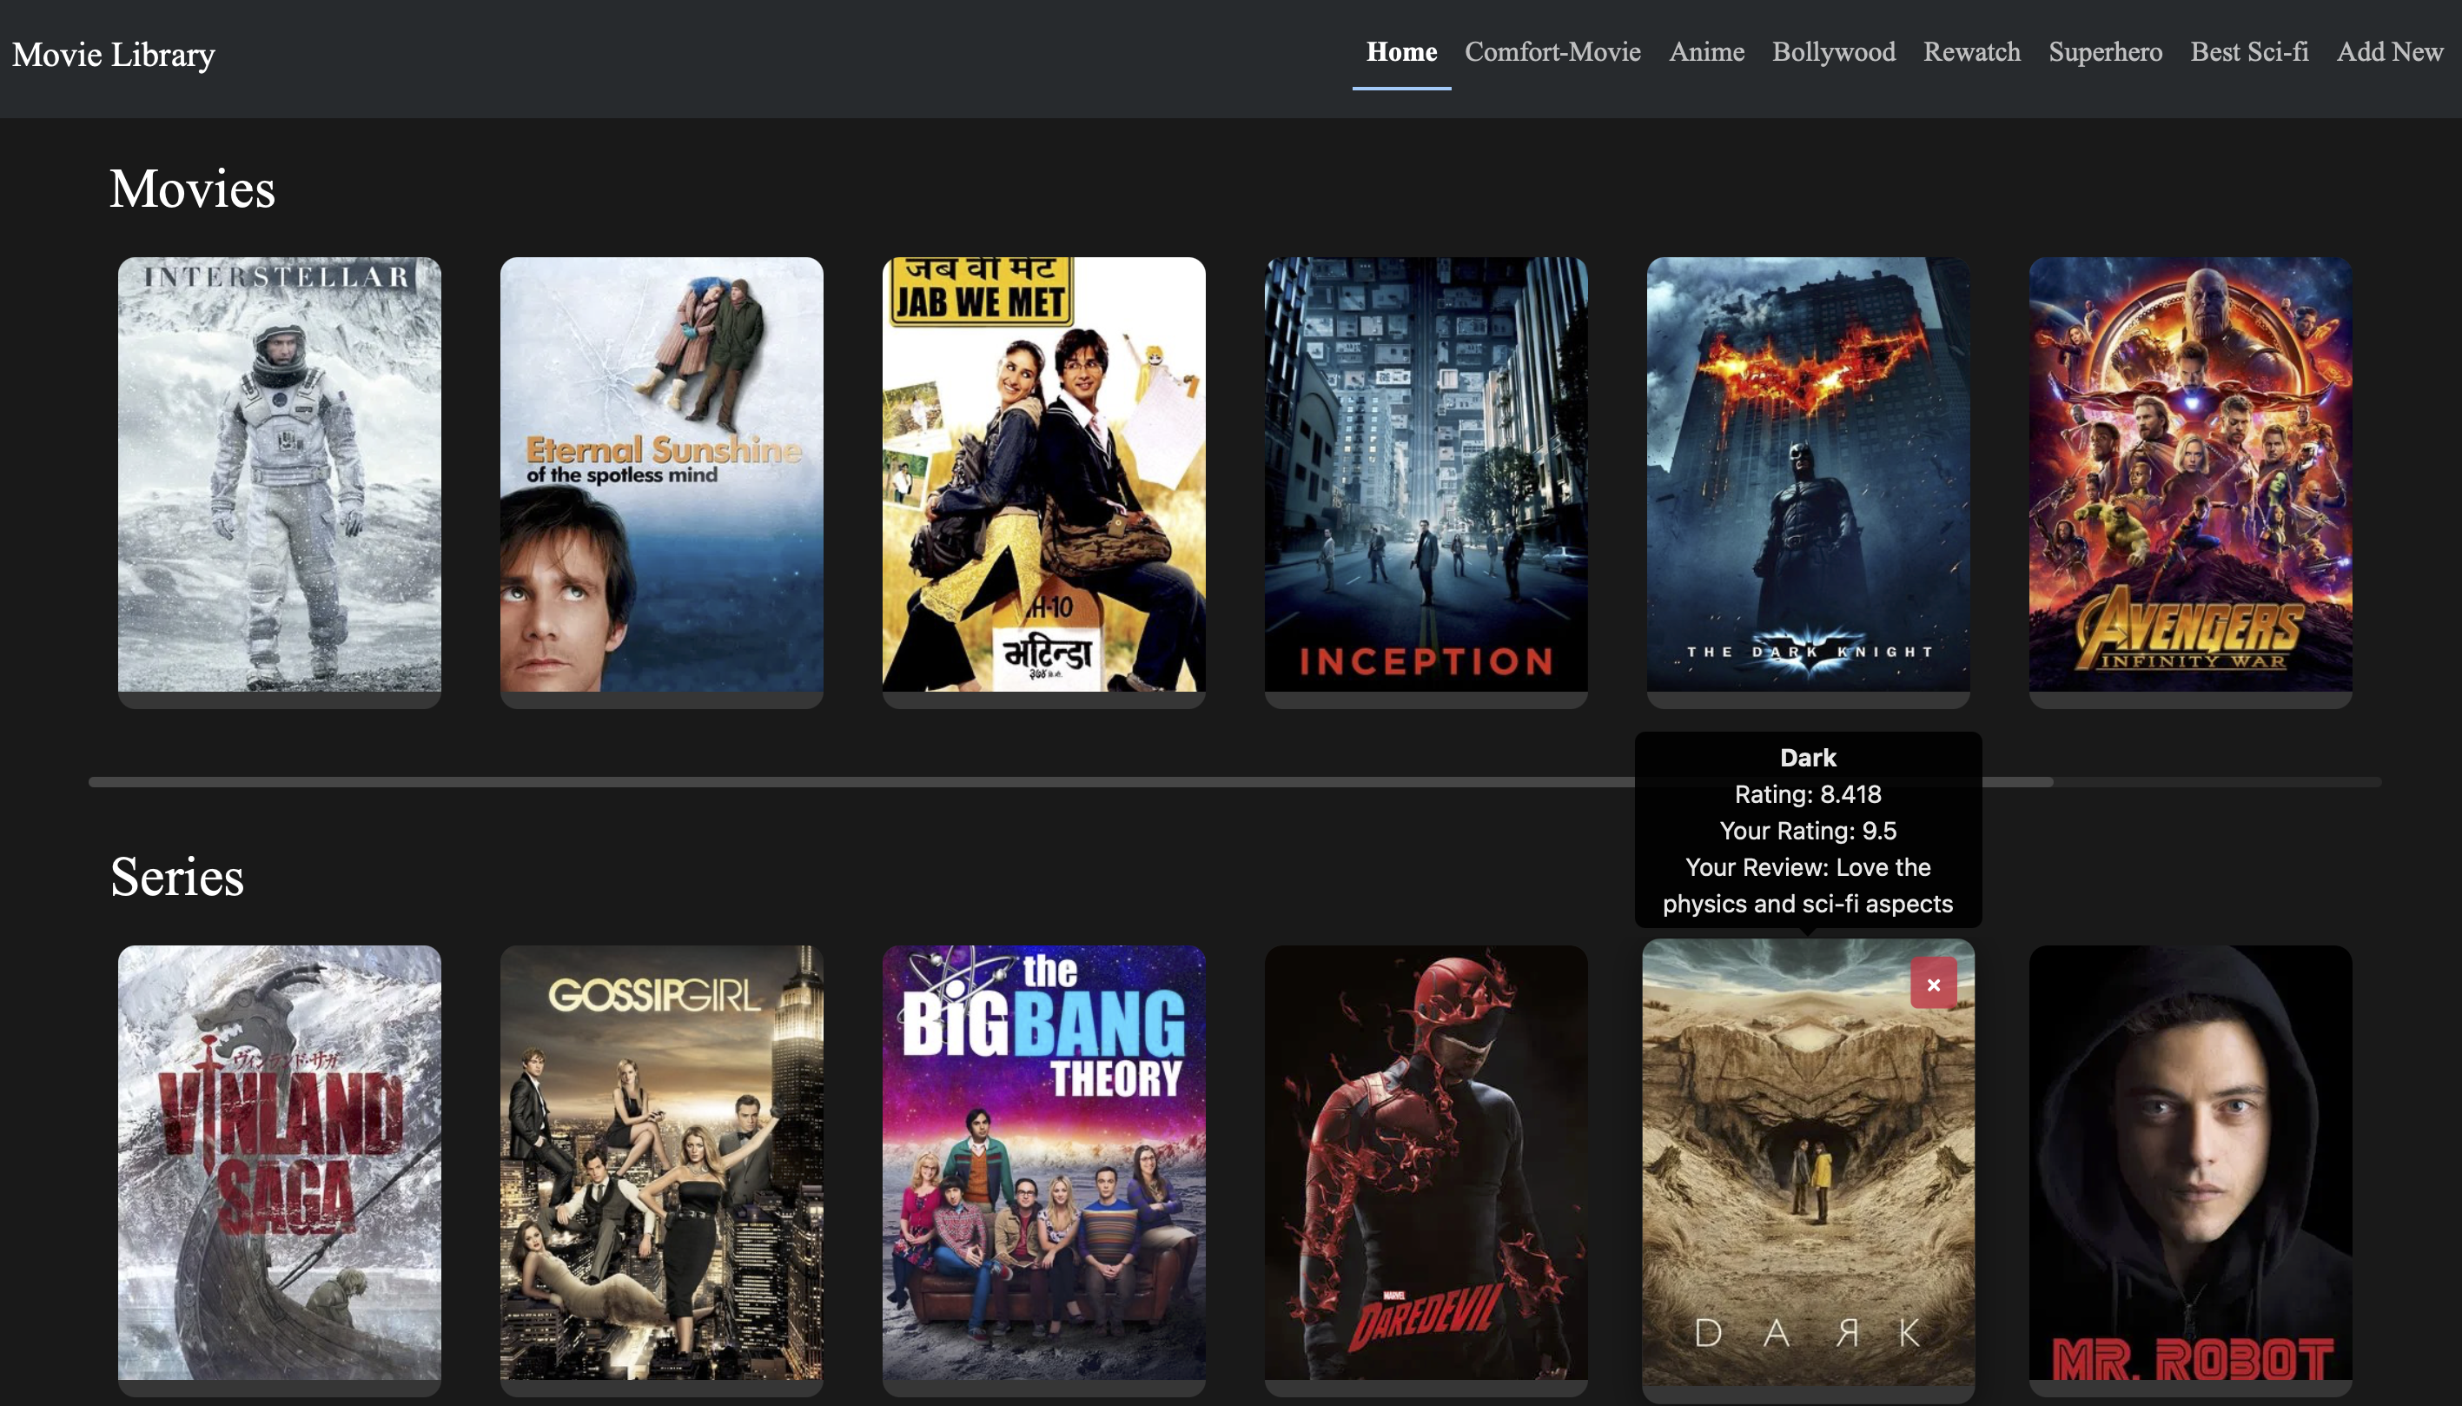Click the Series section heading
The height and width of the screenshot is (1406, 2462).
(x=176, y=877)
